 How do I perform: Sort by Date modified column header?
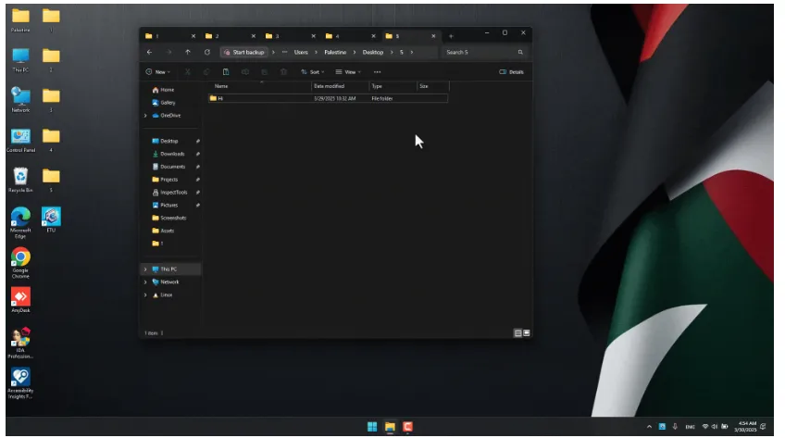coord(341,86)
